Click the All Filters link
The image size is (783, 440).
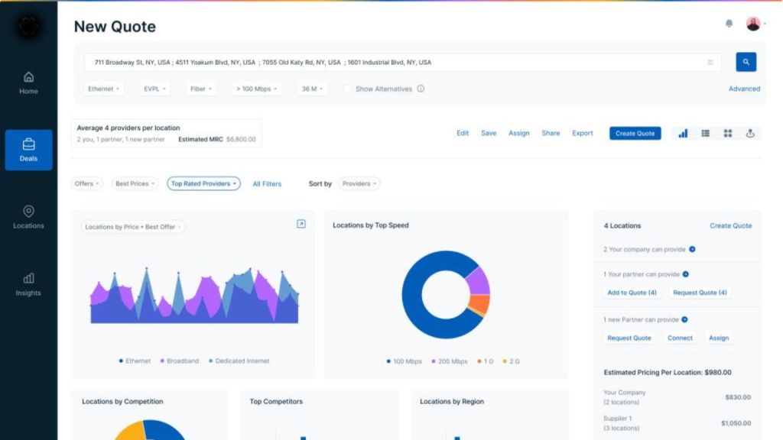pos(267,184)
